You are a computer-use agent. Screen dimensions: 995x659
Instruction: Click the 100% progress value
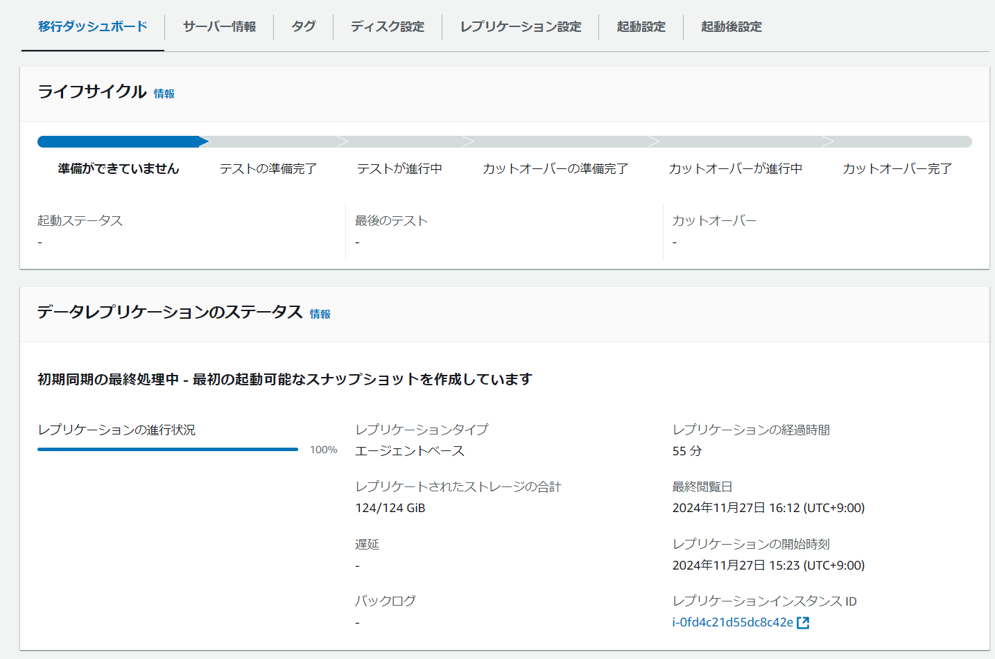tap(324, 450)
